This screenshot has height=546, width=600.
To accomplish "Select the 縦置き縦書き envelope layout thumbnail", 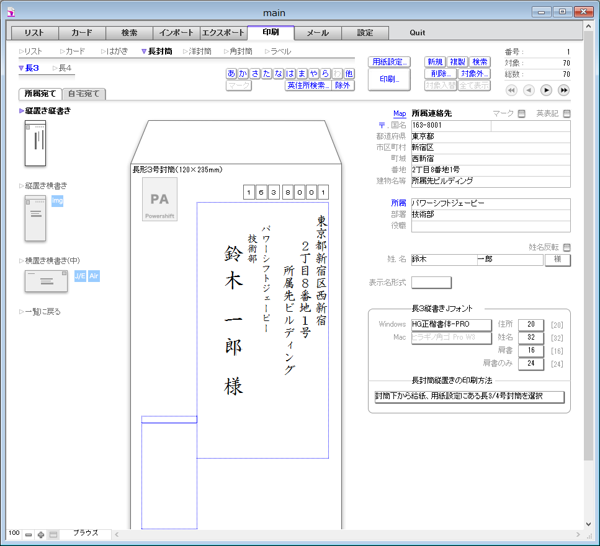I will coord(35,143).
